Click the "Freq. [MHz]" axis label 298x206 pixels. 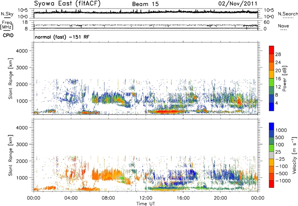coord(7,25)
